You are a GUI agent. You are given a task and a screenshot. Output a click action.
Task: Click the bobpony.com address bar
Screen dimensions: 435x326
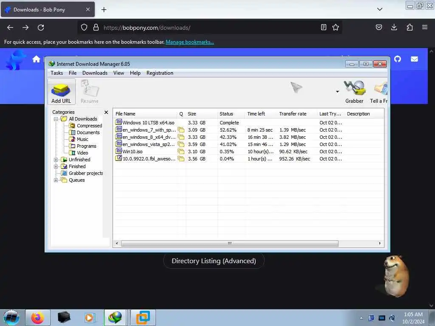tap(209, 28)
